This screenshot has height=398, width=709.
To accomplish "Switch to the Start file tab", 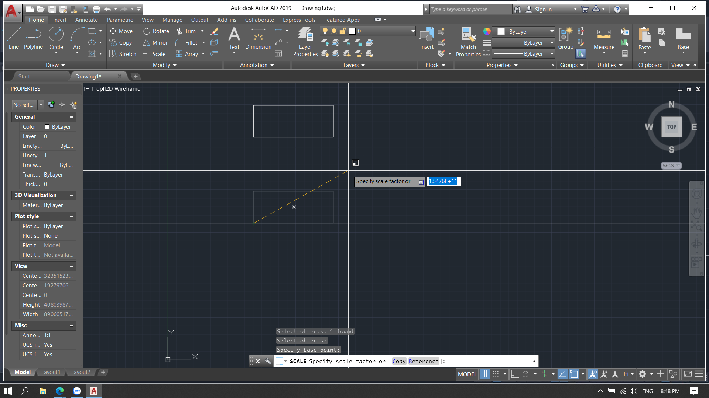I will pyautogui.click(x=24, y=77).
